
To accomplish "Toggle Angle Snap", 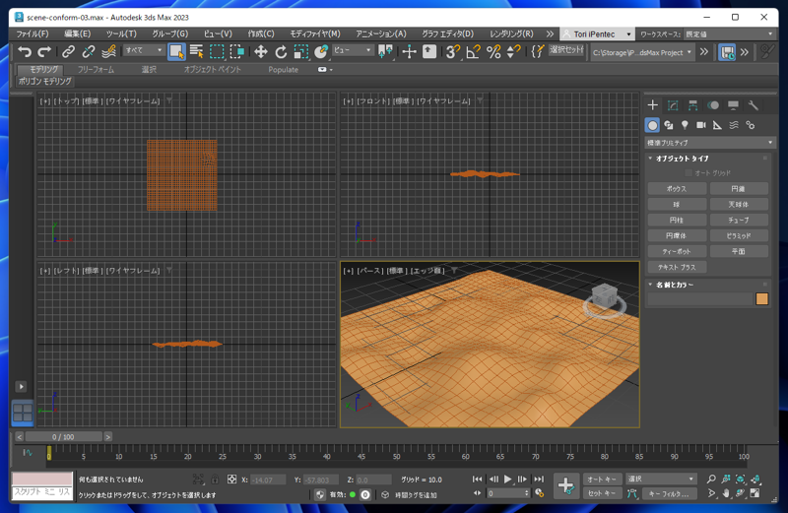I will click(473, 51).
